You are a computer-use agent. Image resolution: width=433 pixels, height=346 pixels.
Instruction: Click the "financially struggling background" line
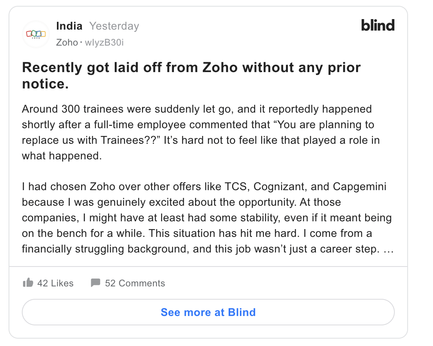(105, 249)
